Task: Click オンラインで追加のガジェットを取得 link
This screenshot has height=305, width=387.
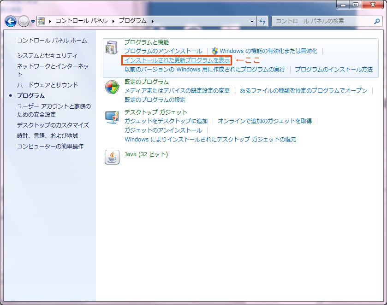Action: [265, 121]
